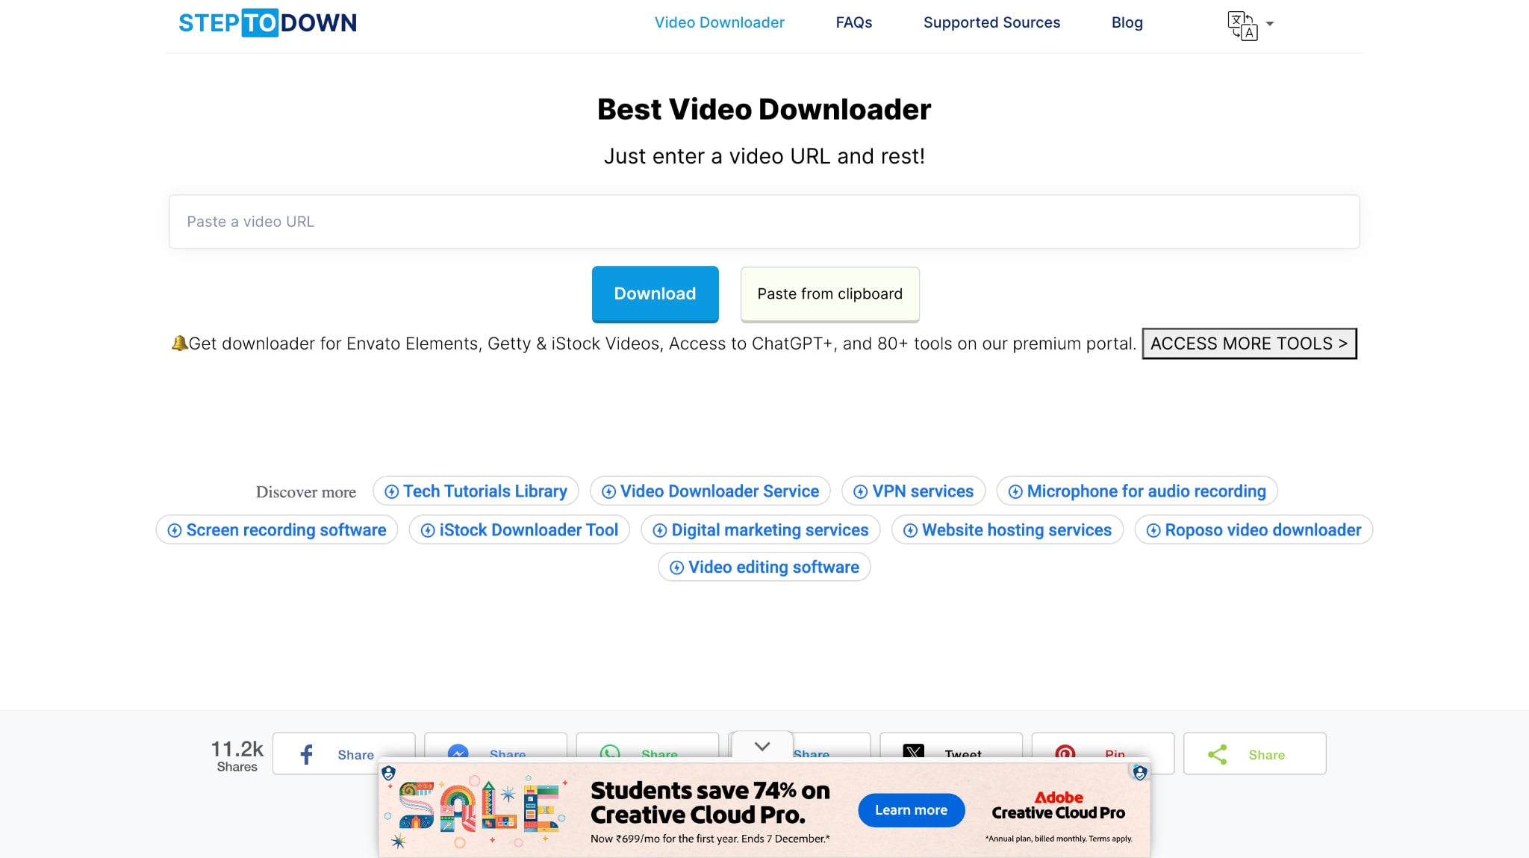
Task: Open the language translate icon
Action: (x=1242, y=25)
